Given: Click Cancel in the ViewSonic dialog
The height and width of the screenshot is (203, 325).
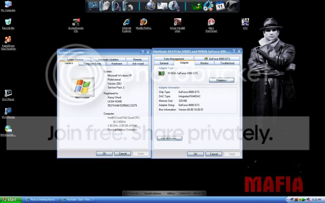Looking at the screenshot, I should tap(214, 154).
